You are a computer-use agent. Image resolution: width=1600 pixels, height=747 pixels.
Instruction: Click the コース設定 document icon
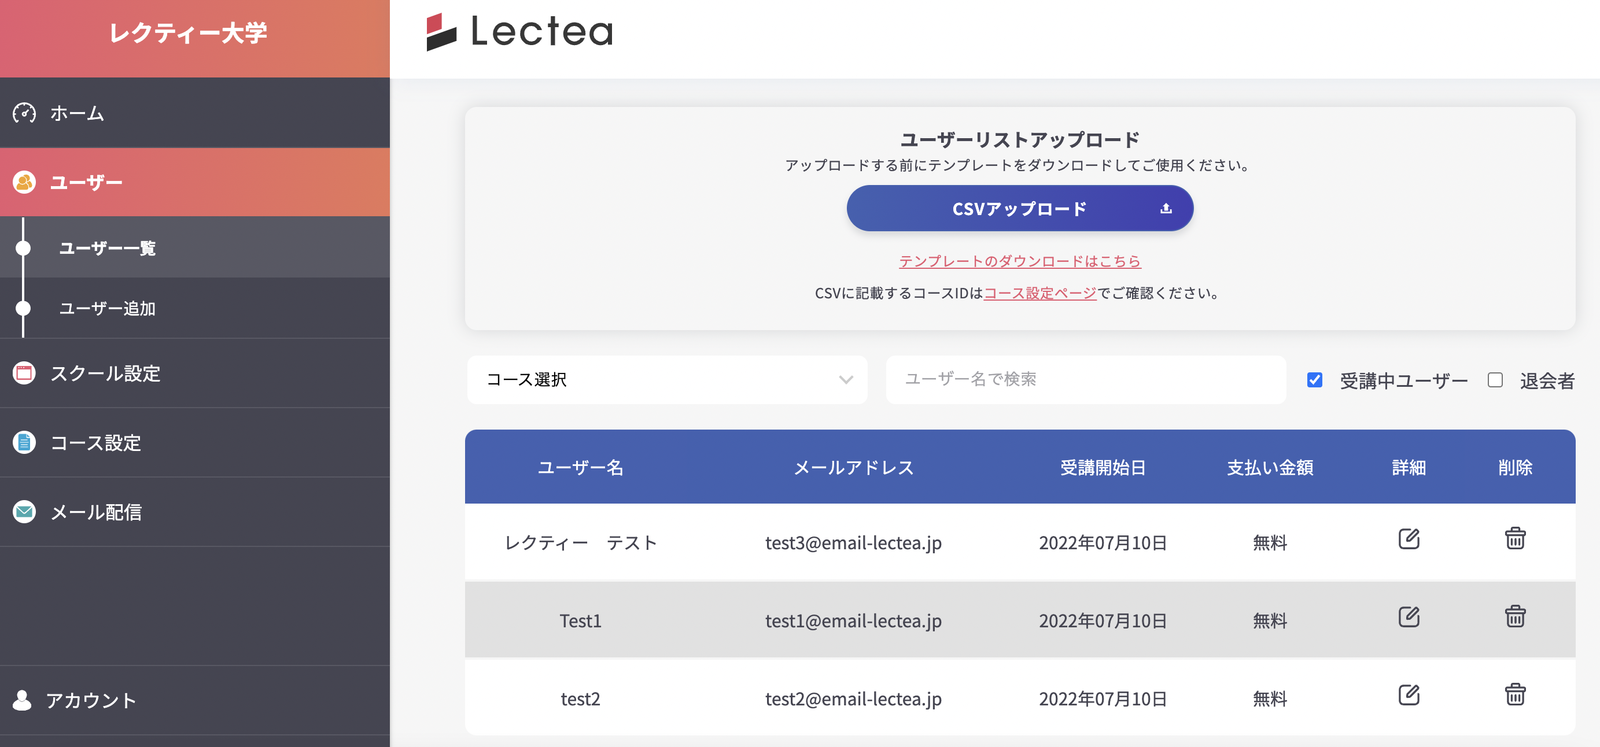click(24, 443)
